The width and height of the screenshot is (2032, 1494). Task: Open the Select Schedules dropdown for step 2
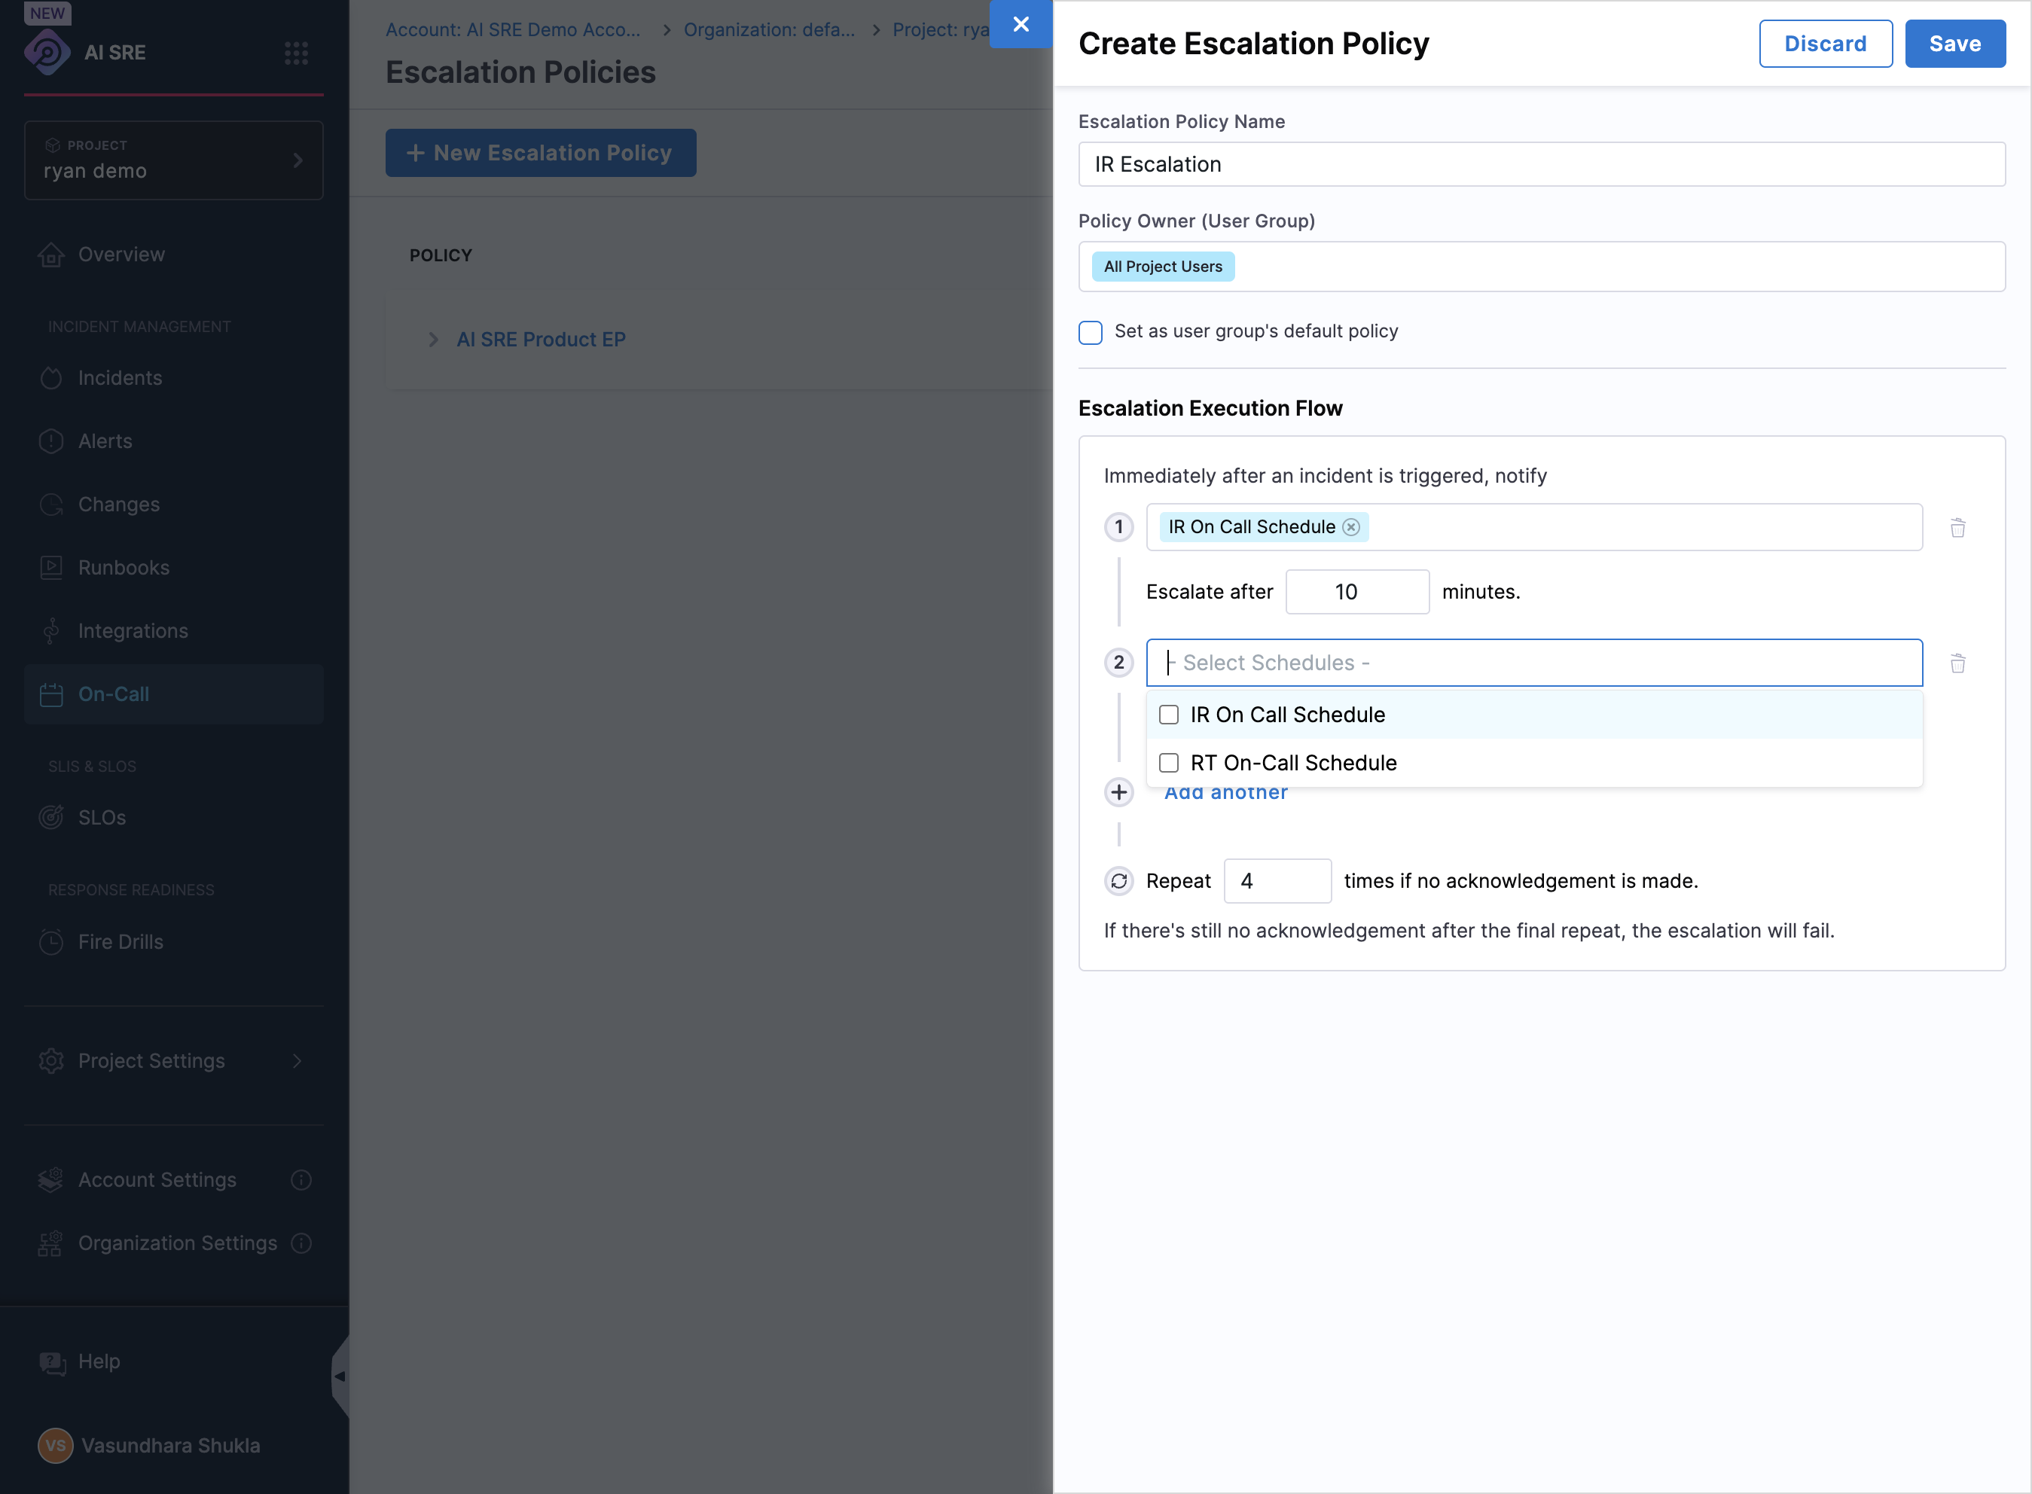point(1533,663)
